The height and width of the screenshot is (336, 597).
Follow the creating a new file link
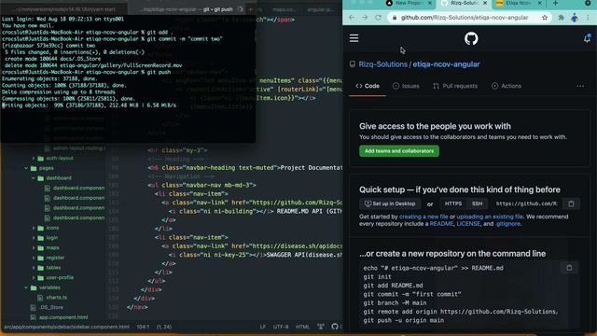pyautogui.click(x=423, y=217)
